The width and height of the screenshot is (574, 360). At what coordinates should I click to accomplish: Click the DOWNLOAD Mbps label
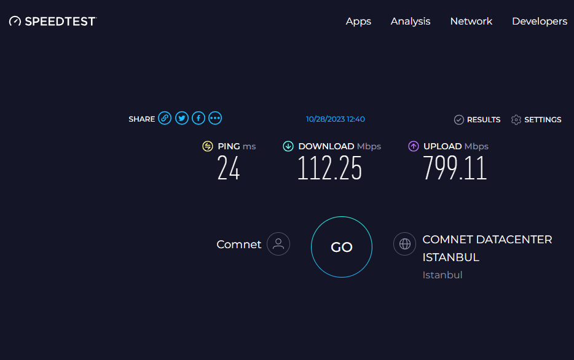coord(339,146)
